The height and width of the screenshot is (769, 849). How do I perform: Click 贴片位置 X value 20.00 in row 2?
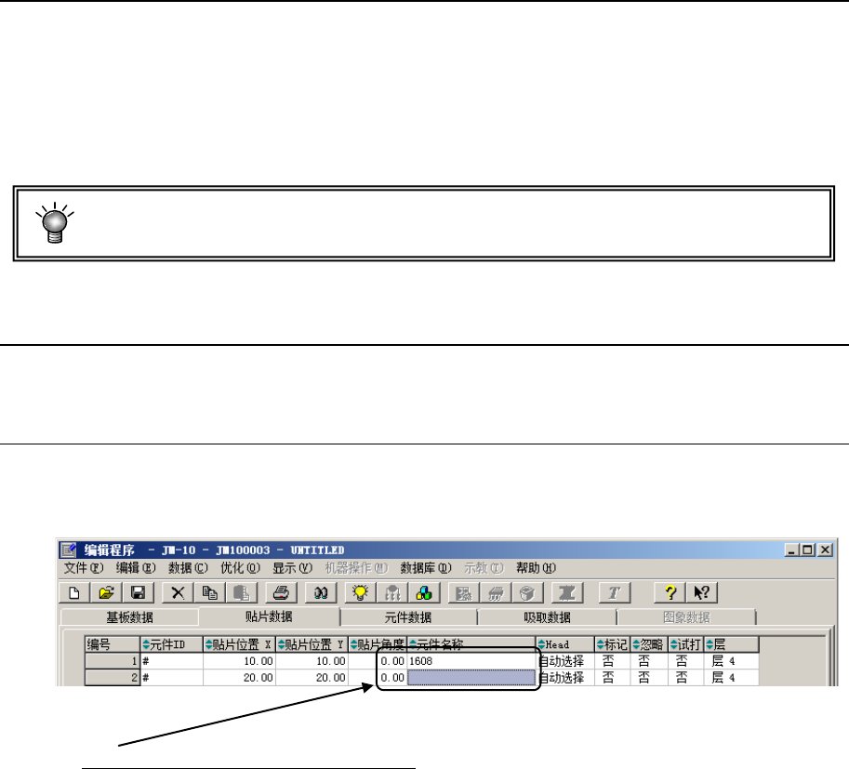pos(239,678)
